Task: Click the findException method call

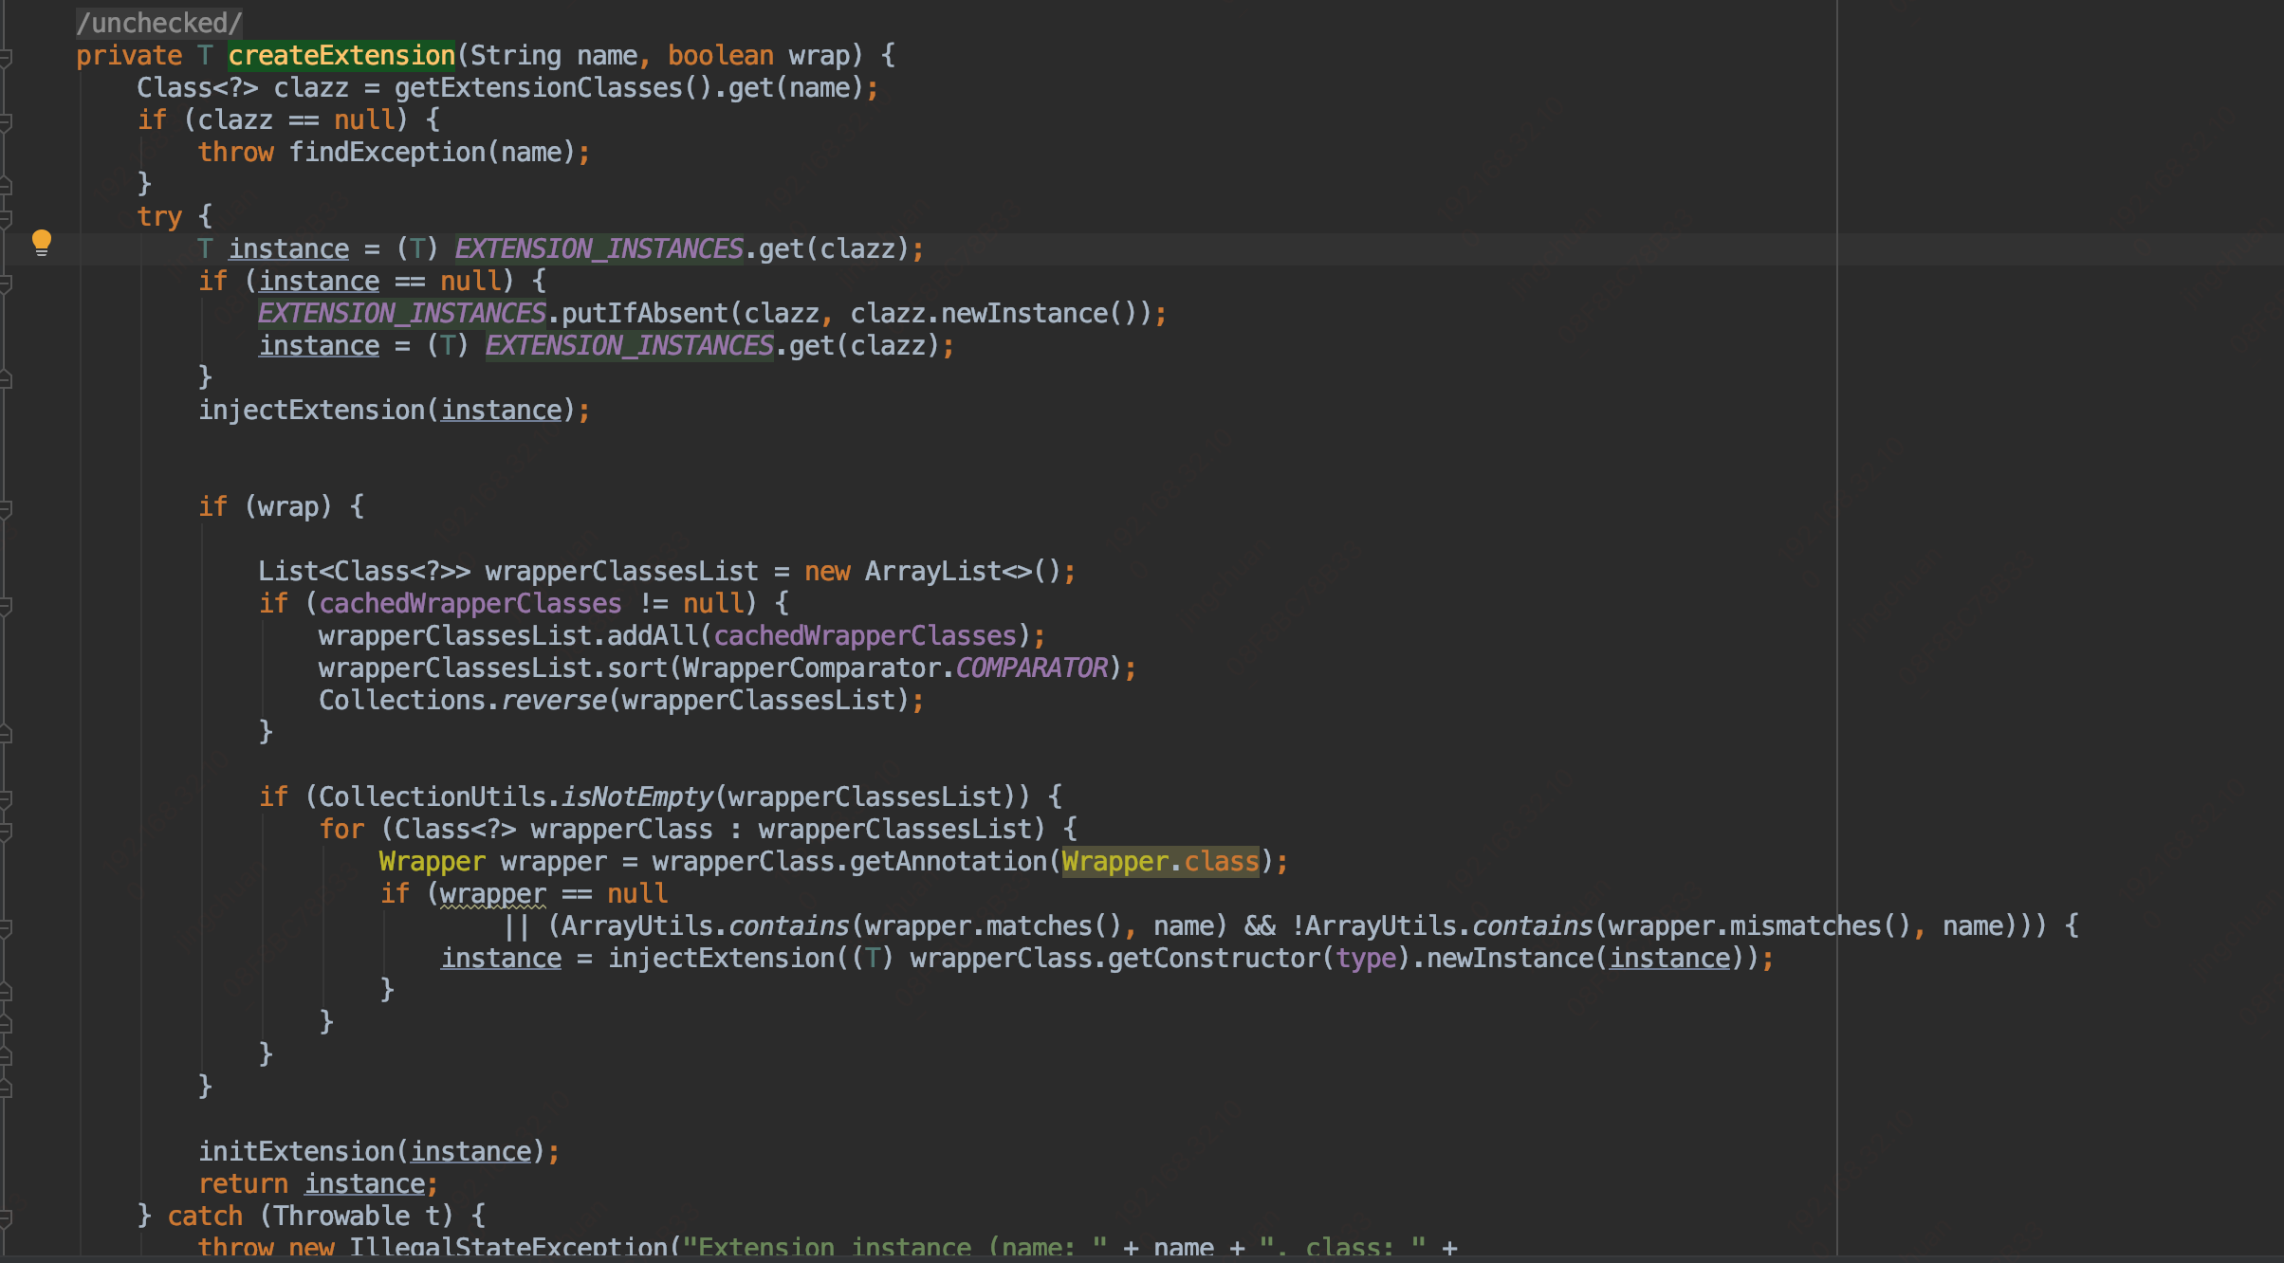Action: coord(386,153)
